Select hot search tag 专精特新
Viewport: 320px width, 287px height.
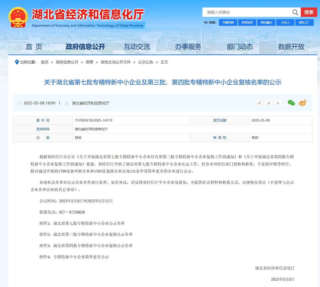(x=228, y=23)
